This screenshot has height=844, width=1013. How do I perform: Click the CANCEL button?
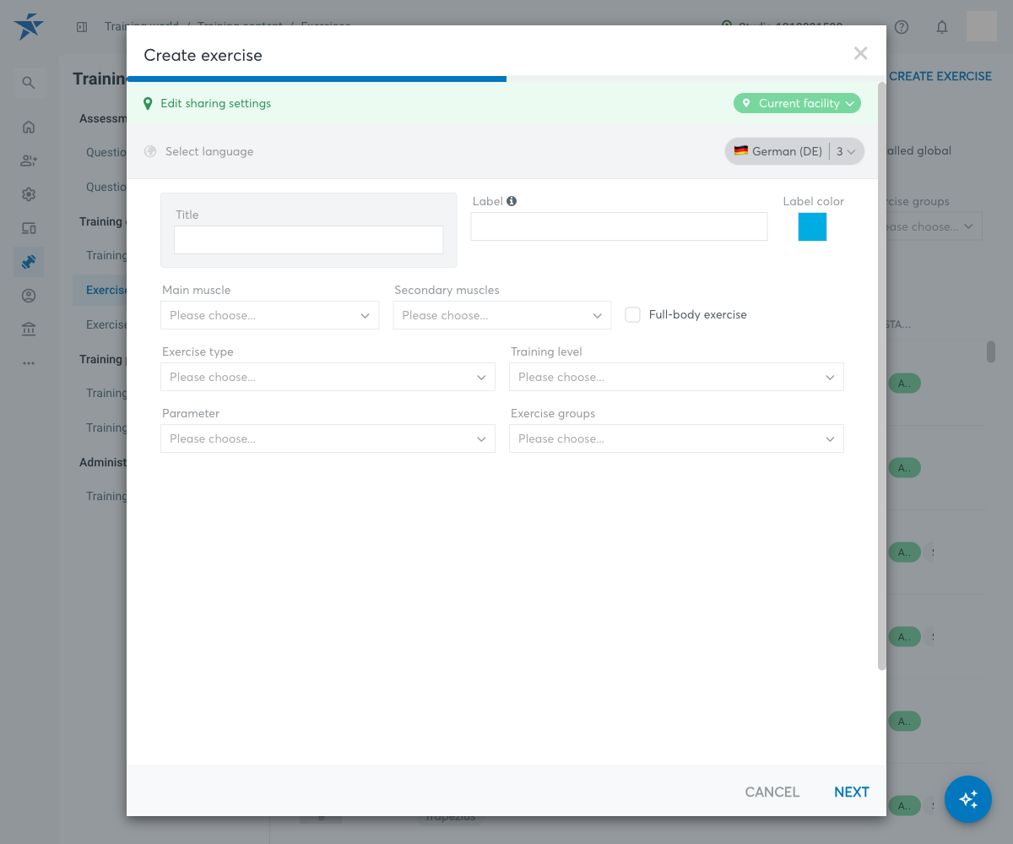click(772, 792)
